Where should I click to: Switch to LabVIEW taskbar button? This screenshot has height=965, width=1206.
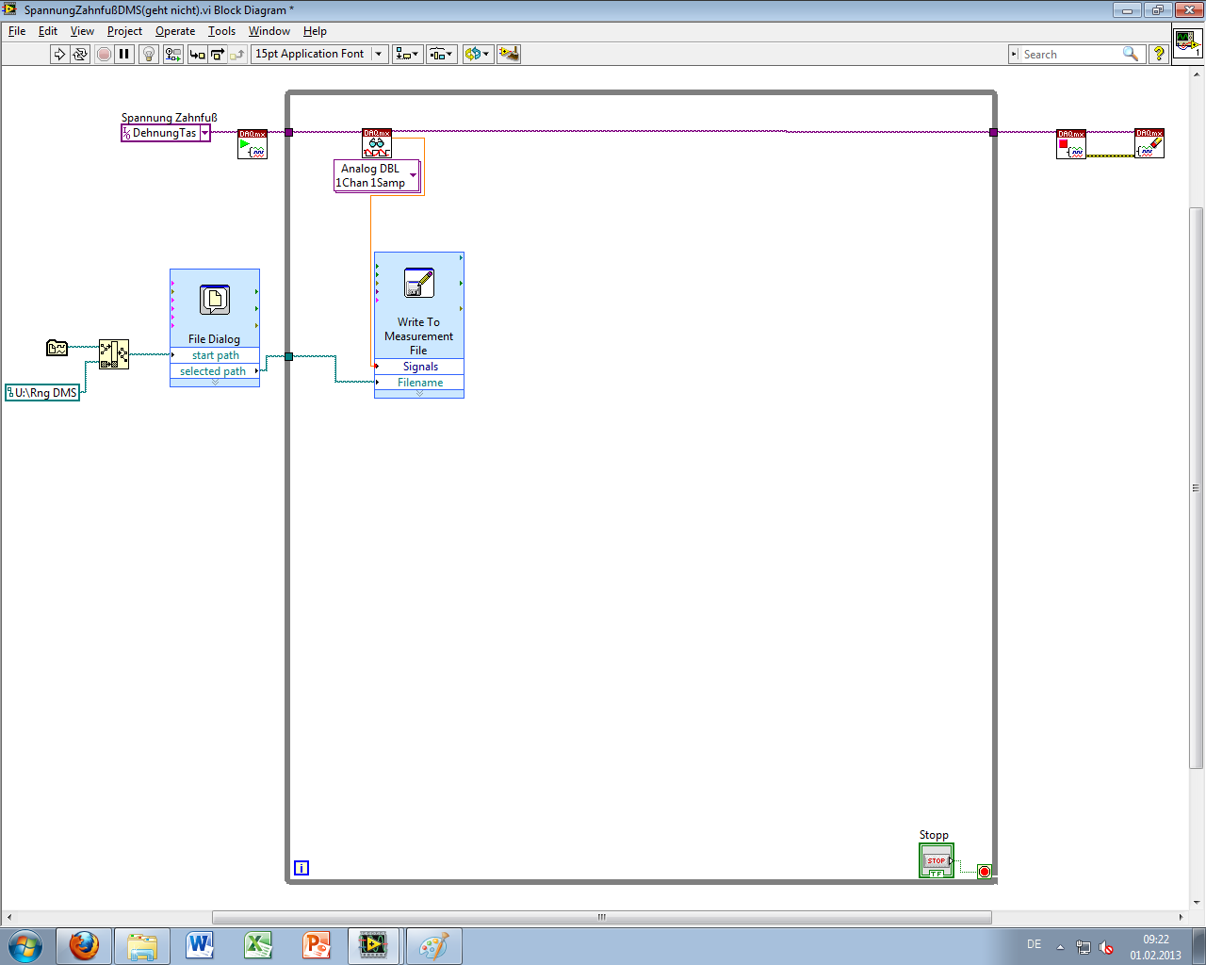pos(374,946)
